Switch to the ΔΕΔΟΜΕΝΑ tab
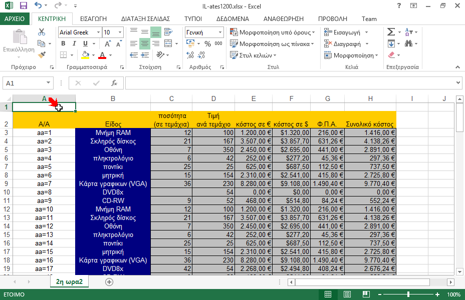The height and width of the screenshot is (300, 465). 232,19
